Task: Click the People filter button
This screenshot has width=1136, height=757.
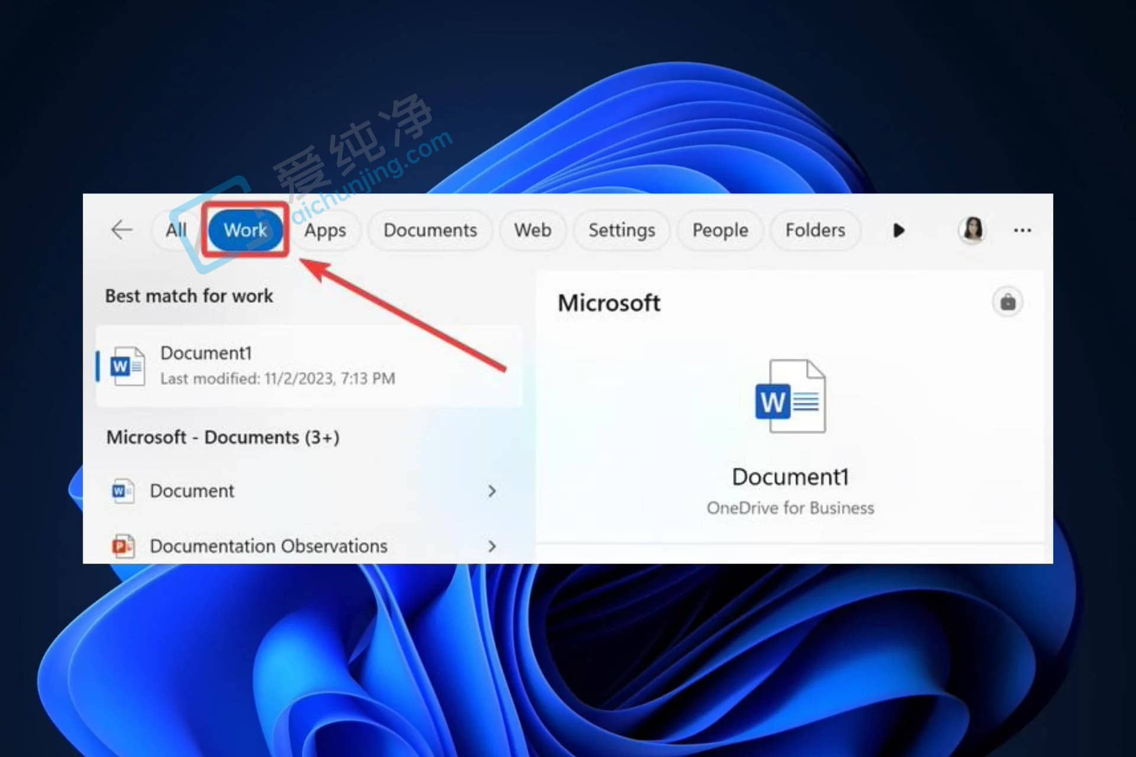Action: (x=720, y=229)
